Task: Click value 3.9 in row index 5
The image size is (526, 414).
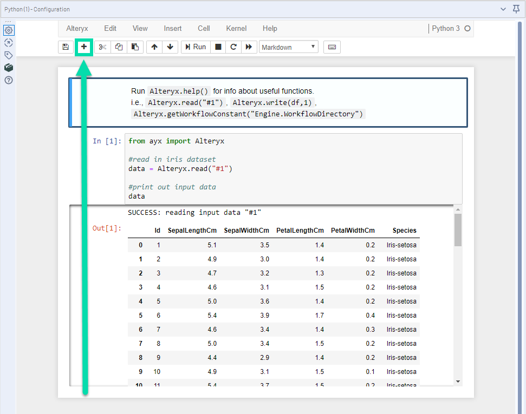Action: (265, 316)
